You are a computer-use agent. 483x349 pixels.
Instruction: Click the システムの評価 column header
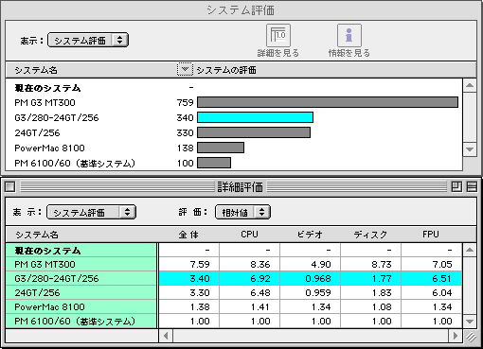pos(226,70)
